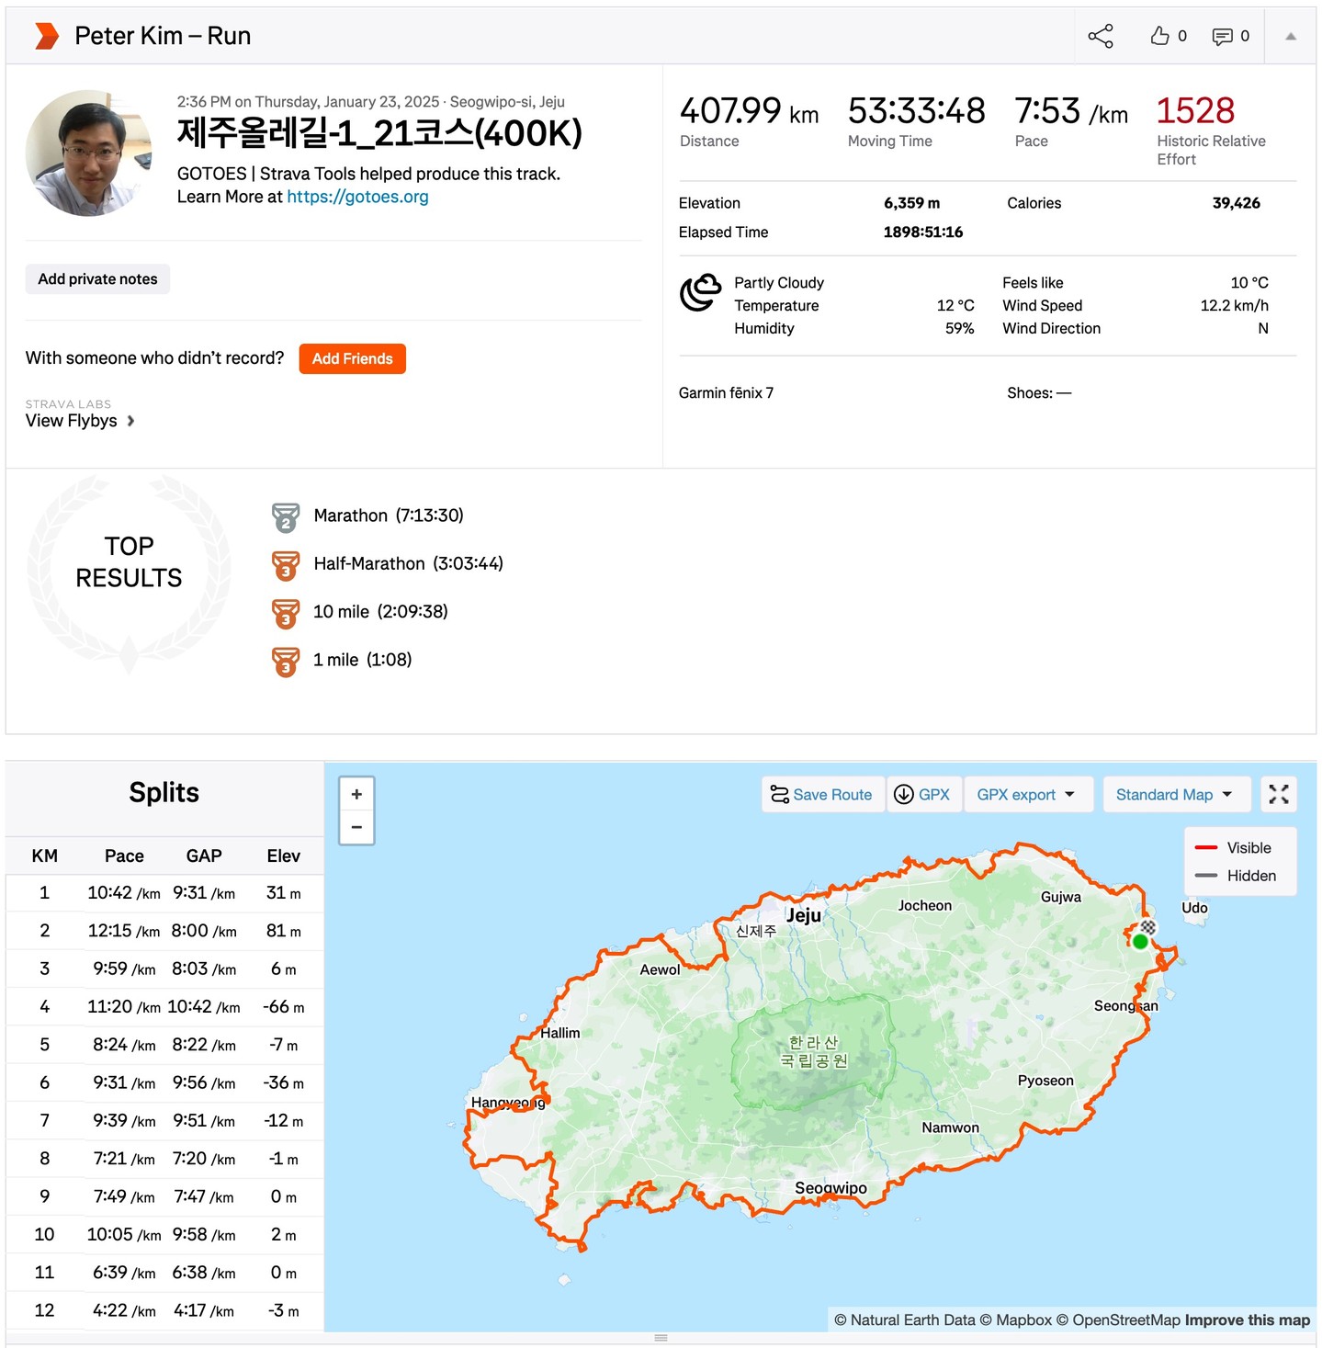Click Peter Kim – Run title

[x=164, y=36]
